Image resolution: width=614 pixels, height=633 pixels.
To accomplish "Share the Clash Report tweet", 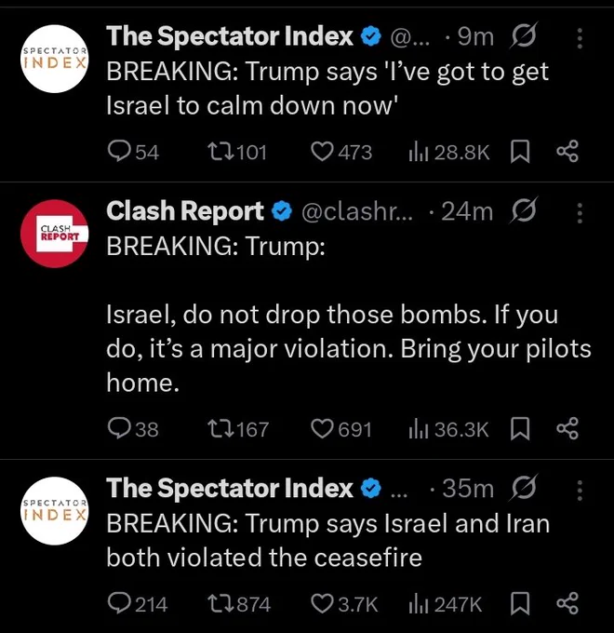I will point(567,429).
